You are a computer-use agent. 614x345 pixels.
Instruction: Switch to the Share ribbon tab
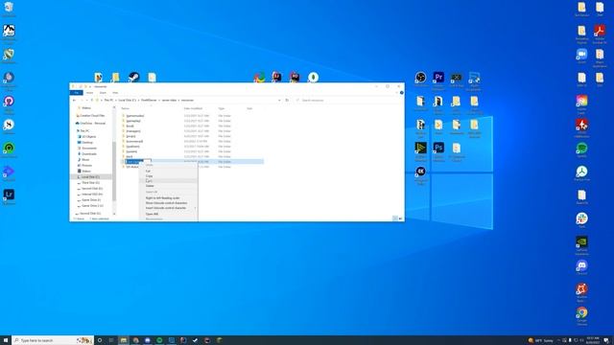coord(103,93)
